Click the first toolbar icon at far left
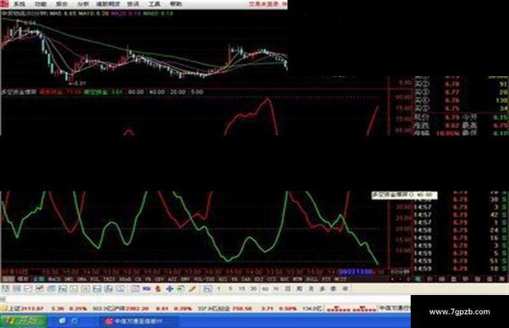The height and width of the screenshot is (328, 509). click(5, 289)
